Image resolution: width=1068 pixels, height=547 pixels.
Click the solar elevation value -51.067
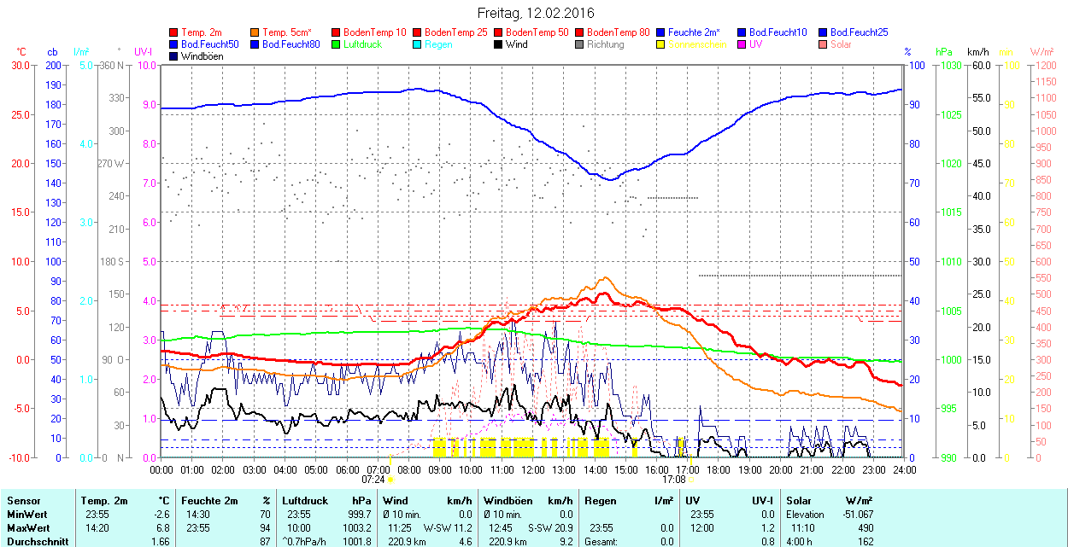tap(857, 515)
